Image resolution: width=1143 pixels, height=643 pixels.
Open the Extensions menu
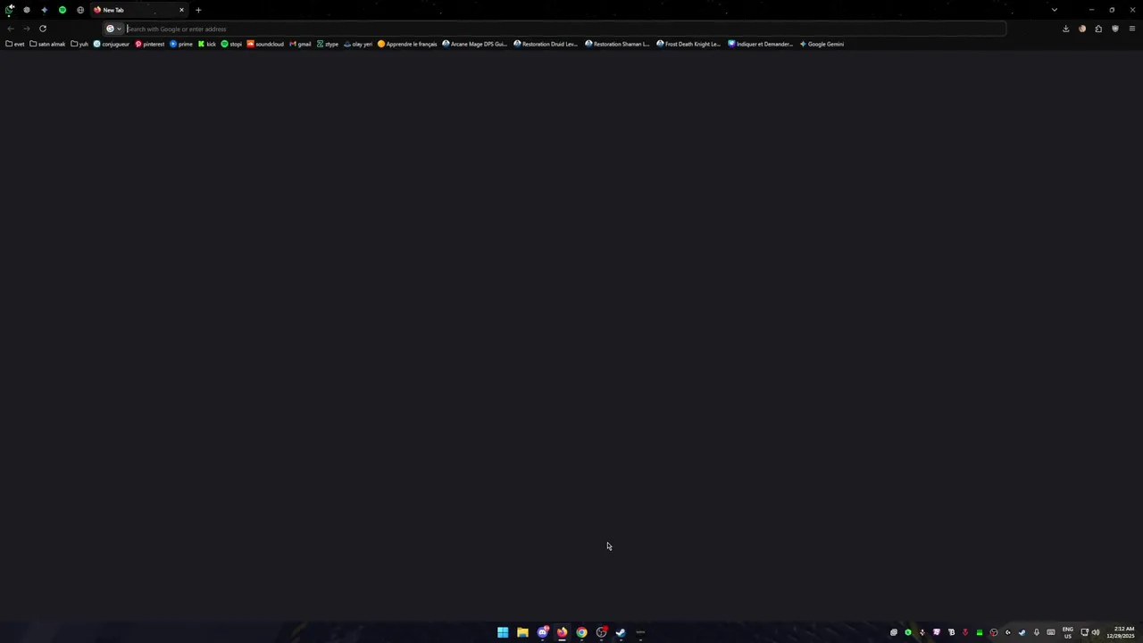coord(1098,29)
